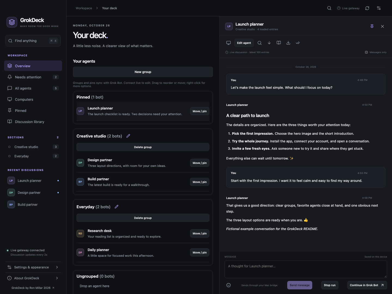Open Move / pin for Build partner

(200, 182)
